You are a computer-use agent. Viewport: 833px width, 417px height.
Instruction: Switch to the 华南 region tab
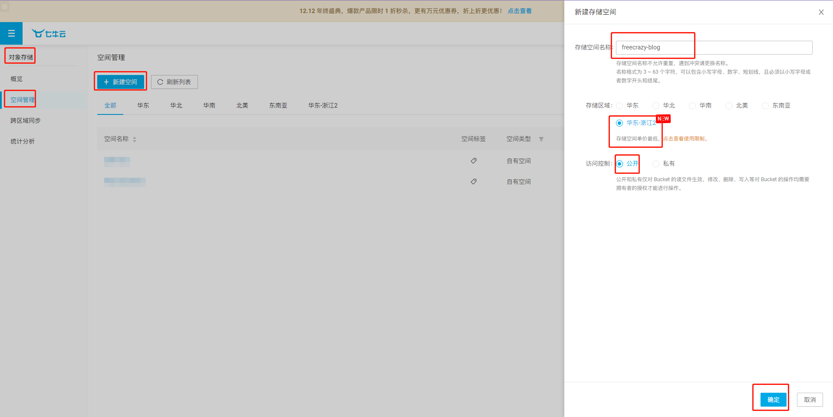(x=209, y=105)
